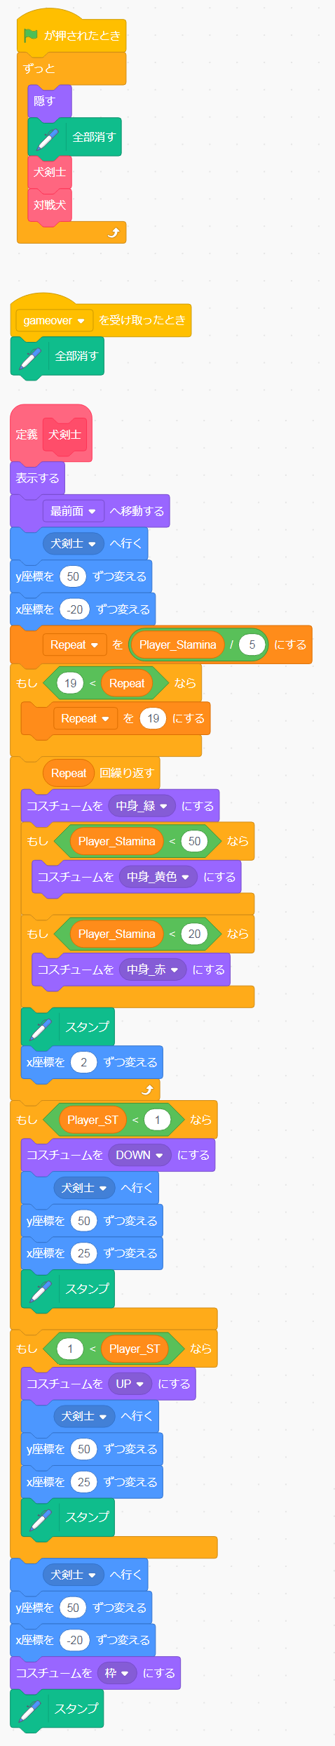
Task: Click the Repeat loop return arrow icon
Action: (x=147, y=1090)
